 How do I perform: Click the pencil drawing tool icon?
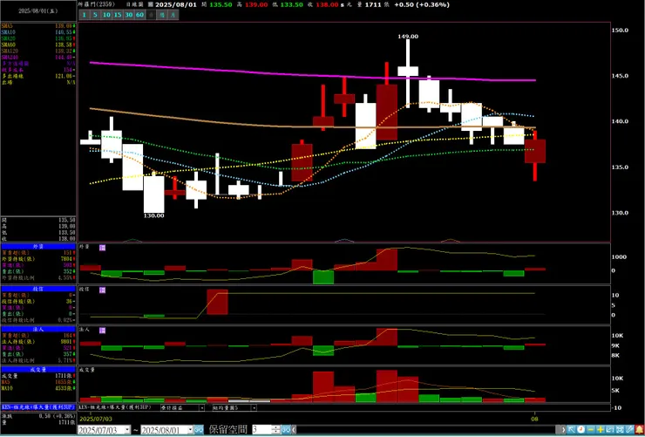click(x=629, y=430)
